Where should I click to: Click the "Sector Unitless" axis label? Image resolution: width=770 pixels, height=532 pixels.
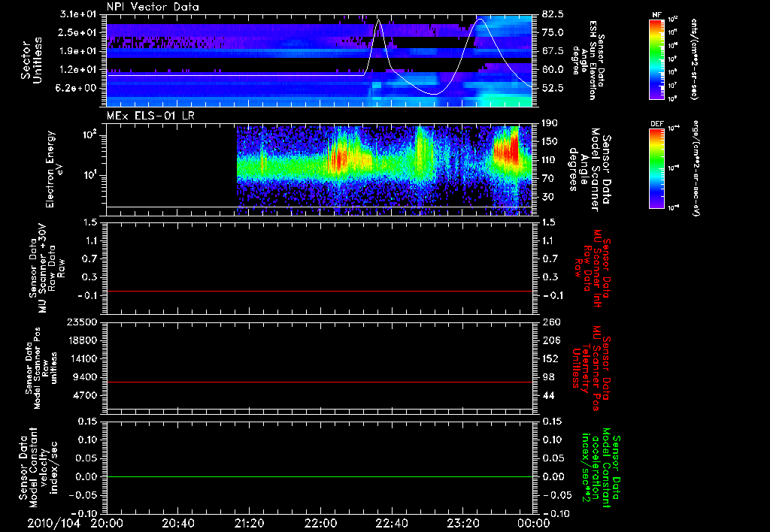click(x=32, y=60)
